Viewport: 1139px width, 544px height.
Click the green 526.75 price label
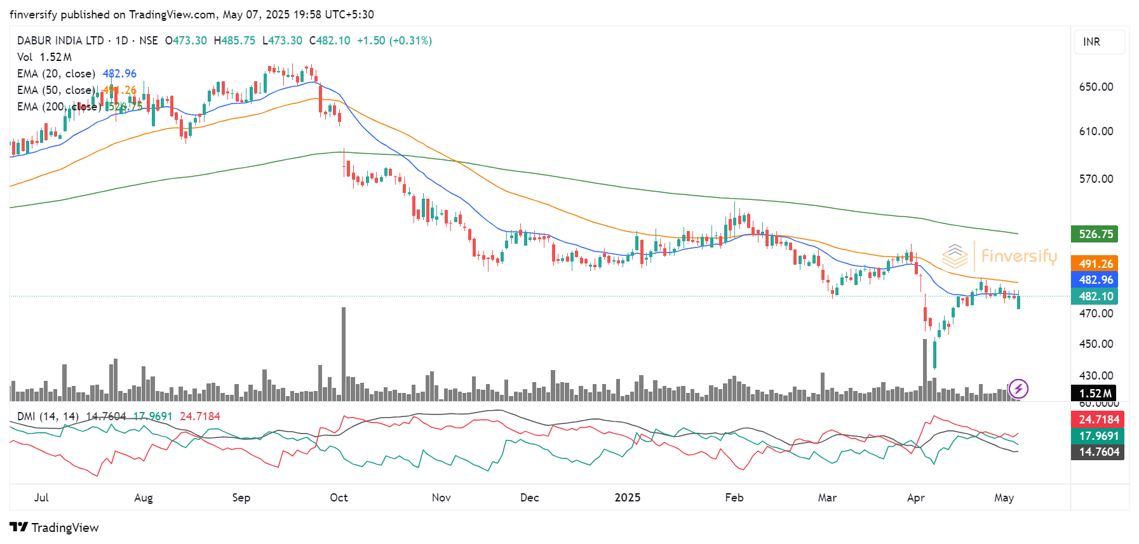1095,234
